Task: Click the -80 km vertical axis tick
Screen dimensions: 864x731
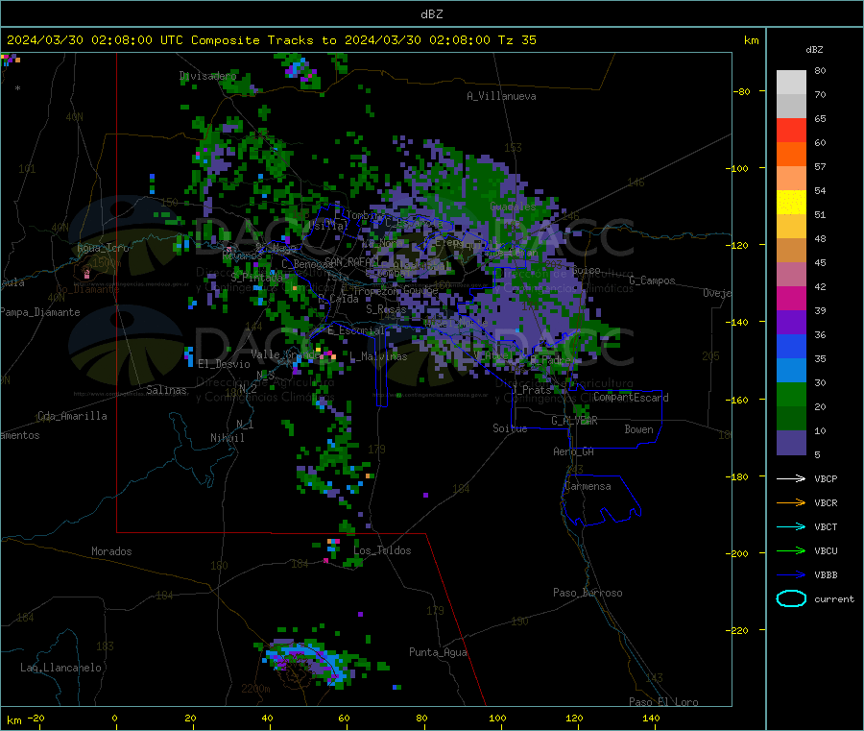Action: pyautogui.click(x=742, y=91)
